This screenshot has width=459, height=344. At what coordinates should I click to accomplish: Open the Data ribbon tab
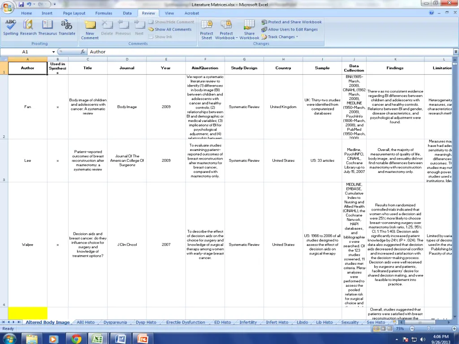tap(127, 13)
